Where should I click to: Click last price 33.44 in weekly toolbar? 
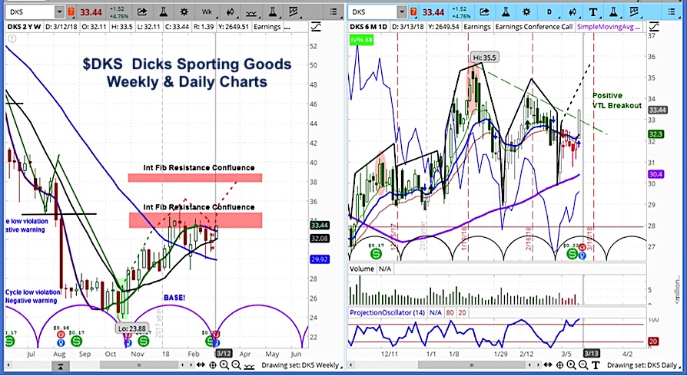90,12
